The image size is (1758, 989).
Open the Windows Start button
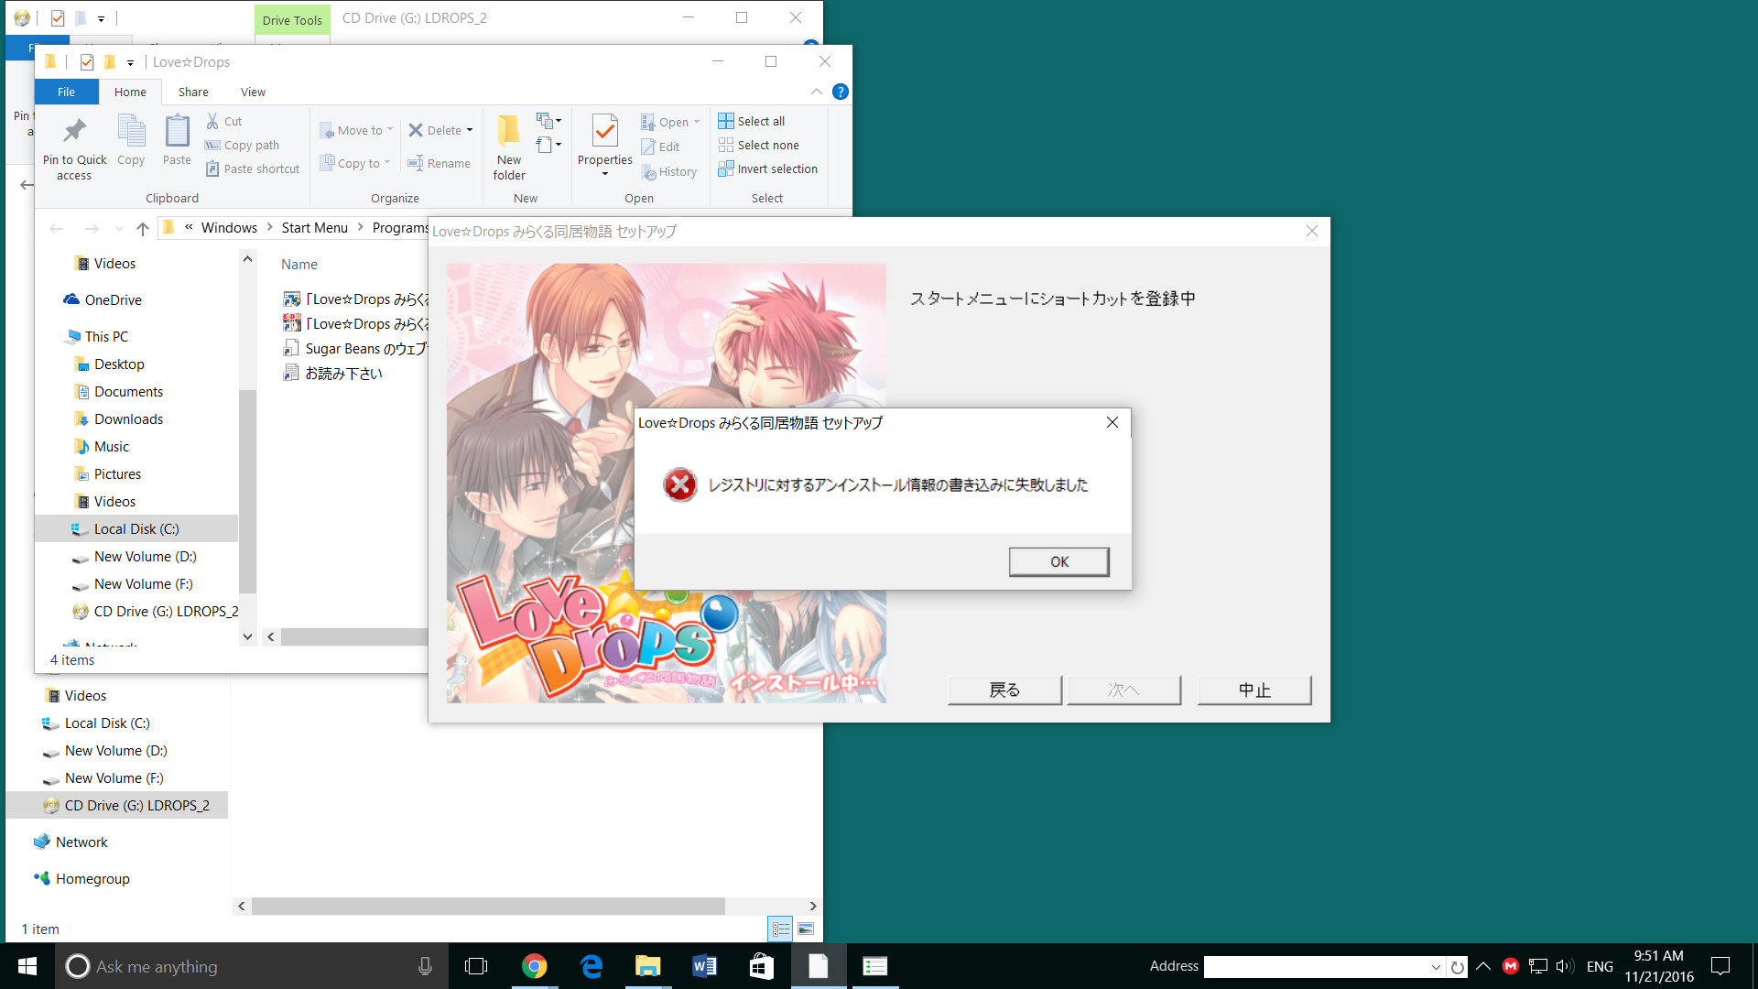(27, 966)
